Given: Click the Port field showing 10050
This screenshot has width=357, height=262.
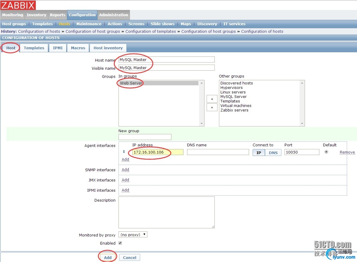Looking at the screenshot, I should point(302,152).
